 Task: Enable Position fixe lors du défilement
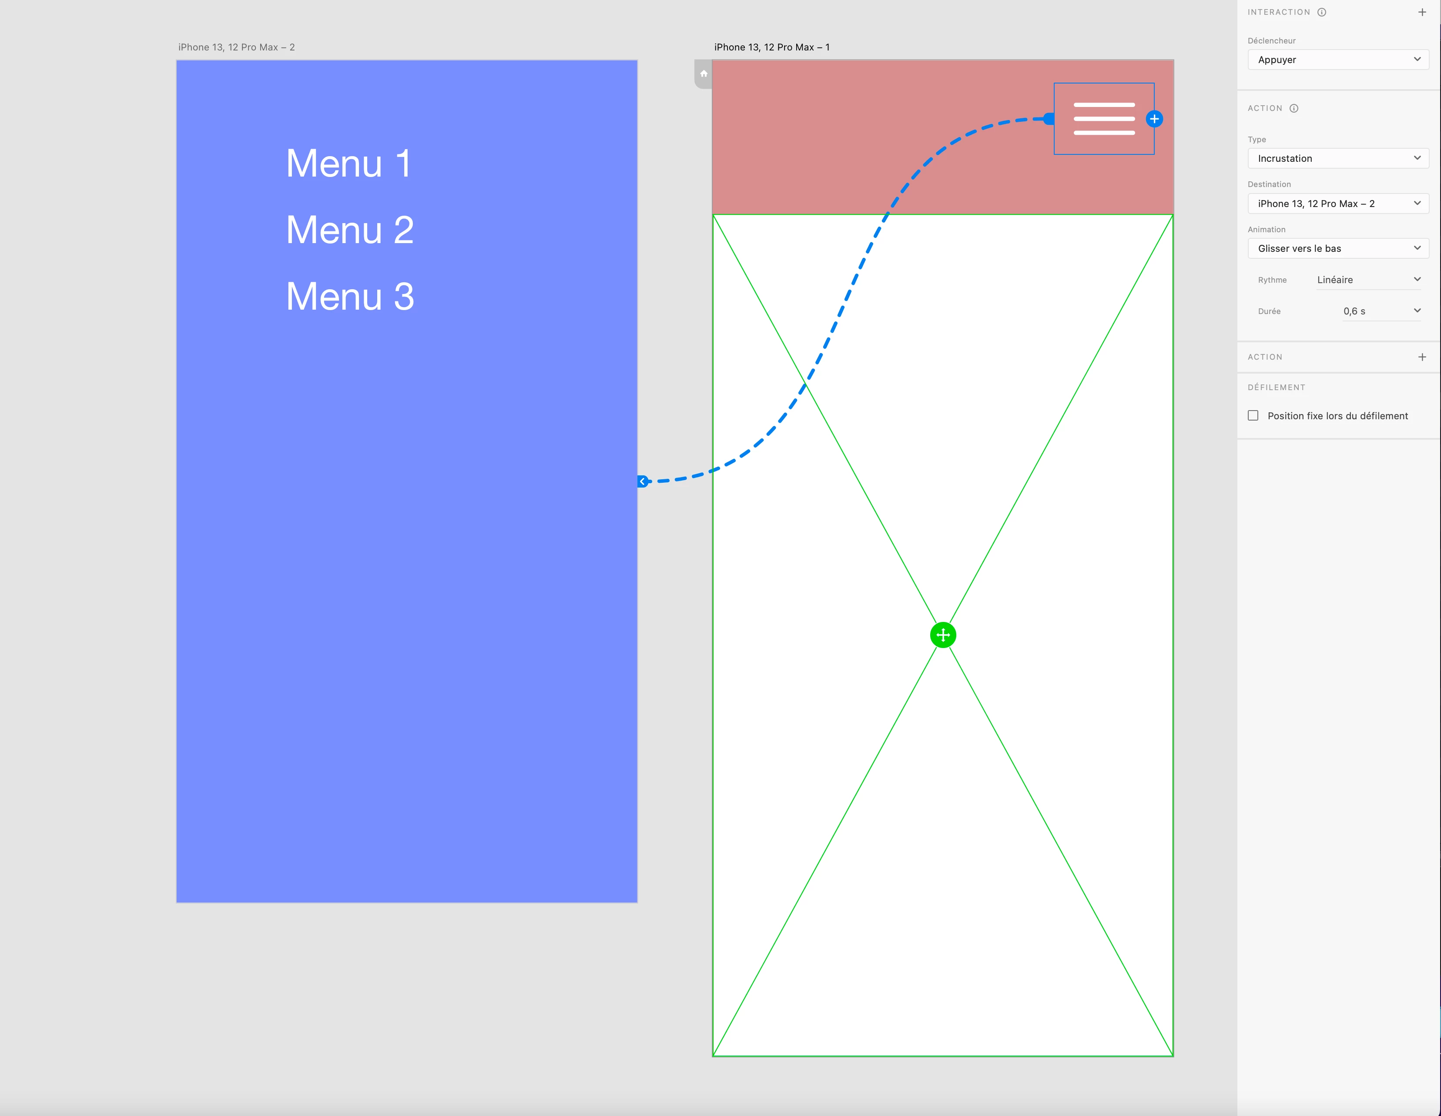[1253, 415]
